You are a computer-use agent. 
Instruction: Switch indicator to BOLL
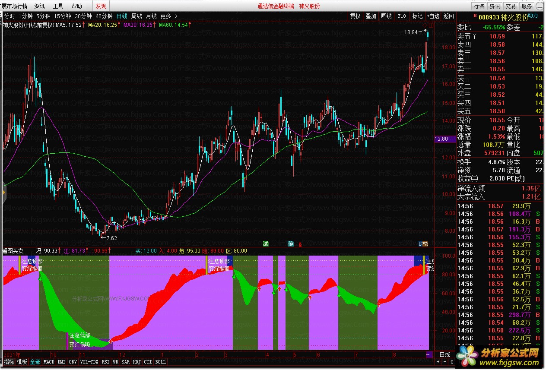tap(161, 362)
